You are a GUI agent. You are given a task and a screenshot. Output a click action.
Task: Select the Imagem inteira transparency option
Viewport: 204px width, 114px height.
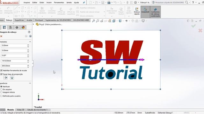click(1, 92)
